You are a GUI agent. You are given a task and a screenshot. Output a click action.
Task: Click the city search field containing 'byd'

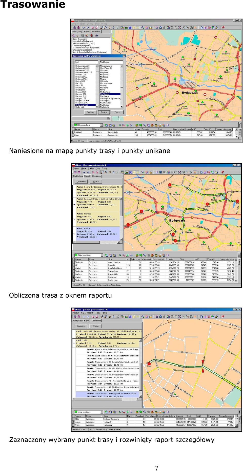tap(86, 62)
